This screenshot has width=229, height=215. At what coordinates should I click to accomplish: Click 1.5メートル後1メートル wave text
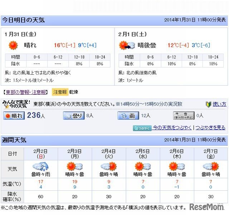[33, 80]
